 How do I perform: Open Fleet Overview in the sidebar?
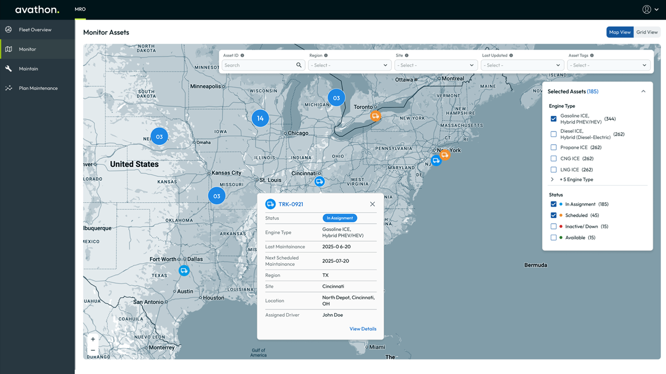pos(35,29)
